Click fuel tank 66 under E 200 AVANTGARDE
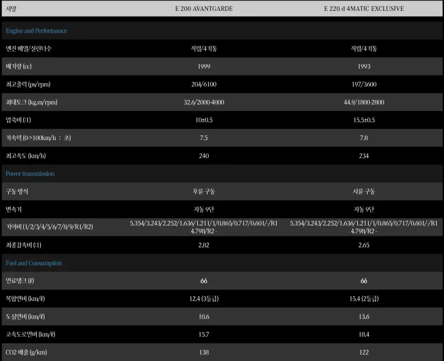Viewport: 444px width, 361px height. [x=204, y=281]
